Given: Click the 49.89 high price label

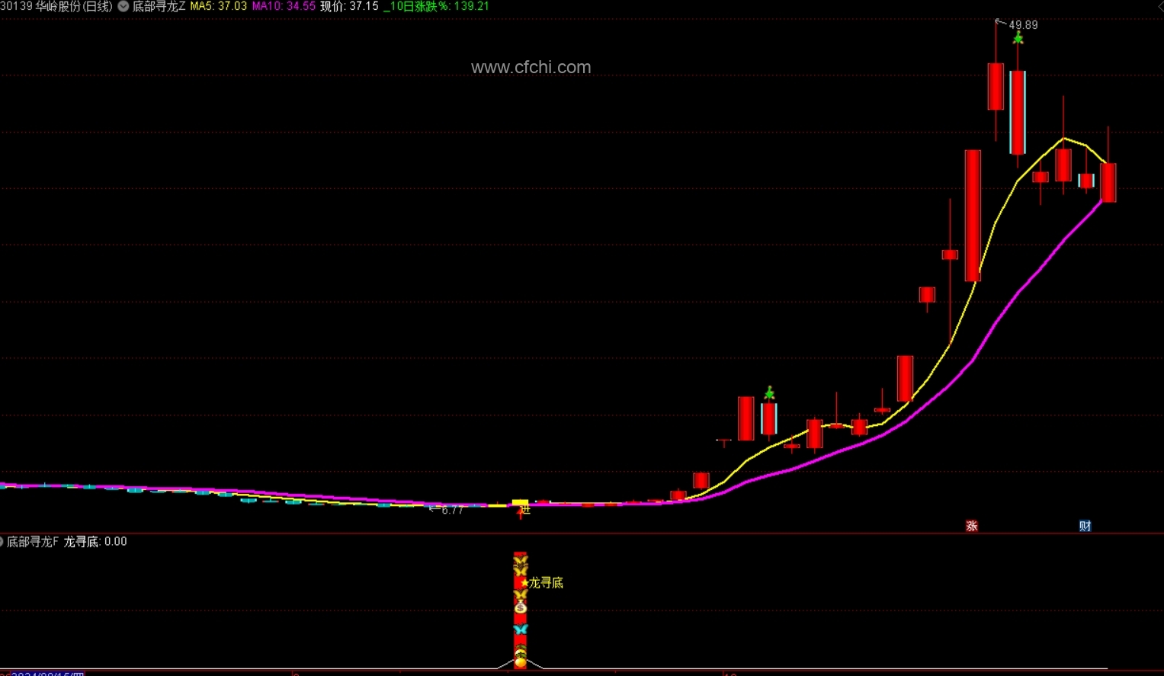Looking at the screenshot, I should 1024,25.
